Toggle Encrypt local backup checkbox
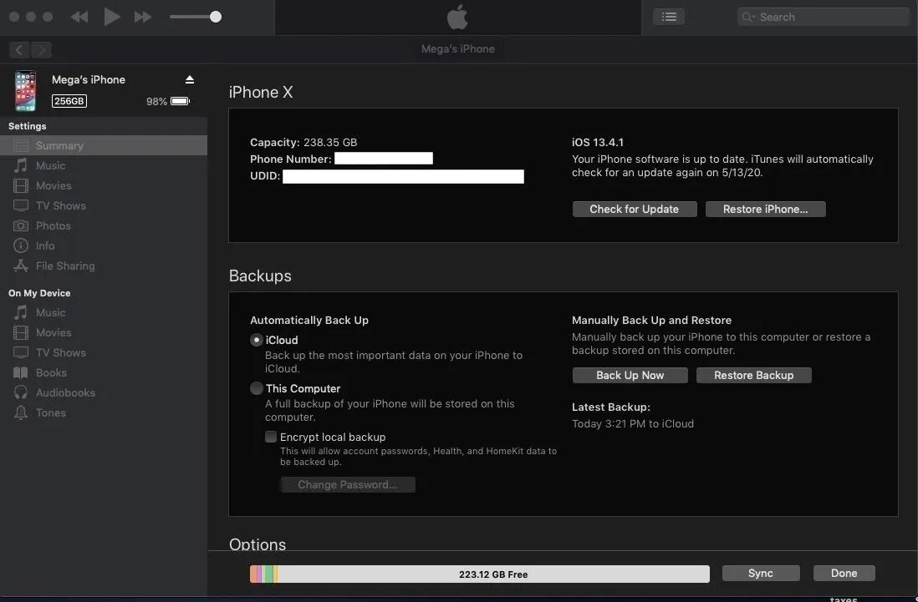This screenshot has width=918, height=602. pyautogui.click(x=271, y=437)
